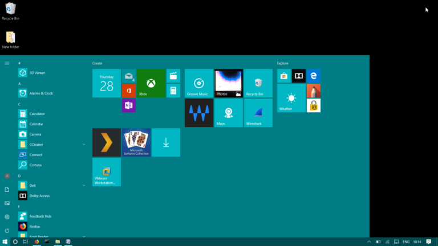Open the Wireshark tile
Image resolution: width=438 pixels, height=246 pixels.
[258, 113]
